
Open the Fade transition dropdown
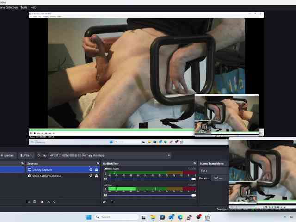214,171
